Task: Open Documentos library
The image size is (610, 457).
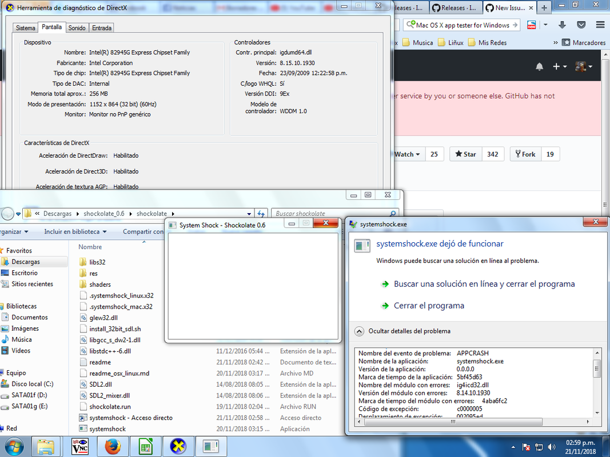Action: (30, 318)
